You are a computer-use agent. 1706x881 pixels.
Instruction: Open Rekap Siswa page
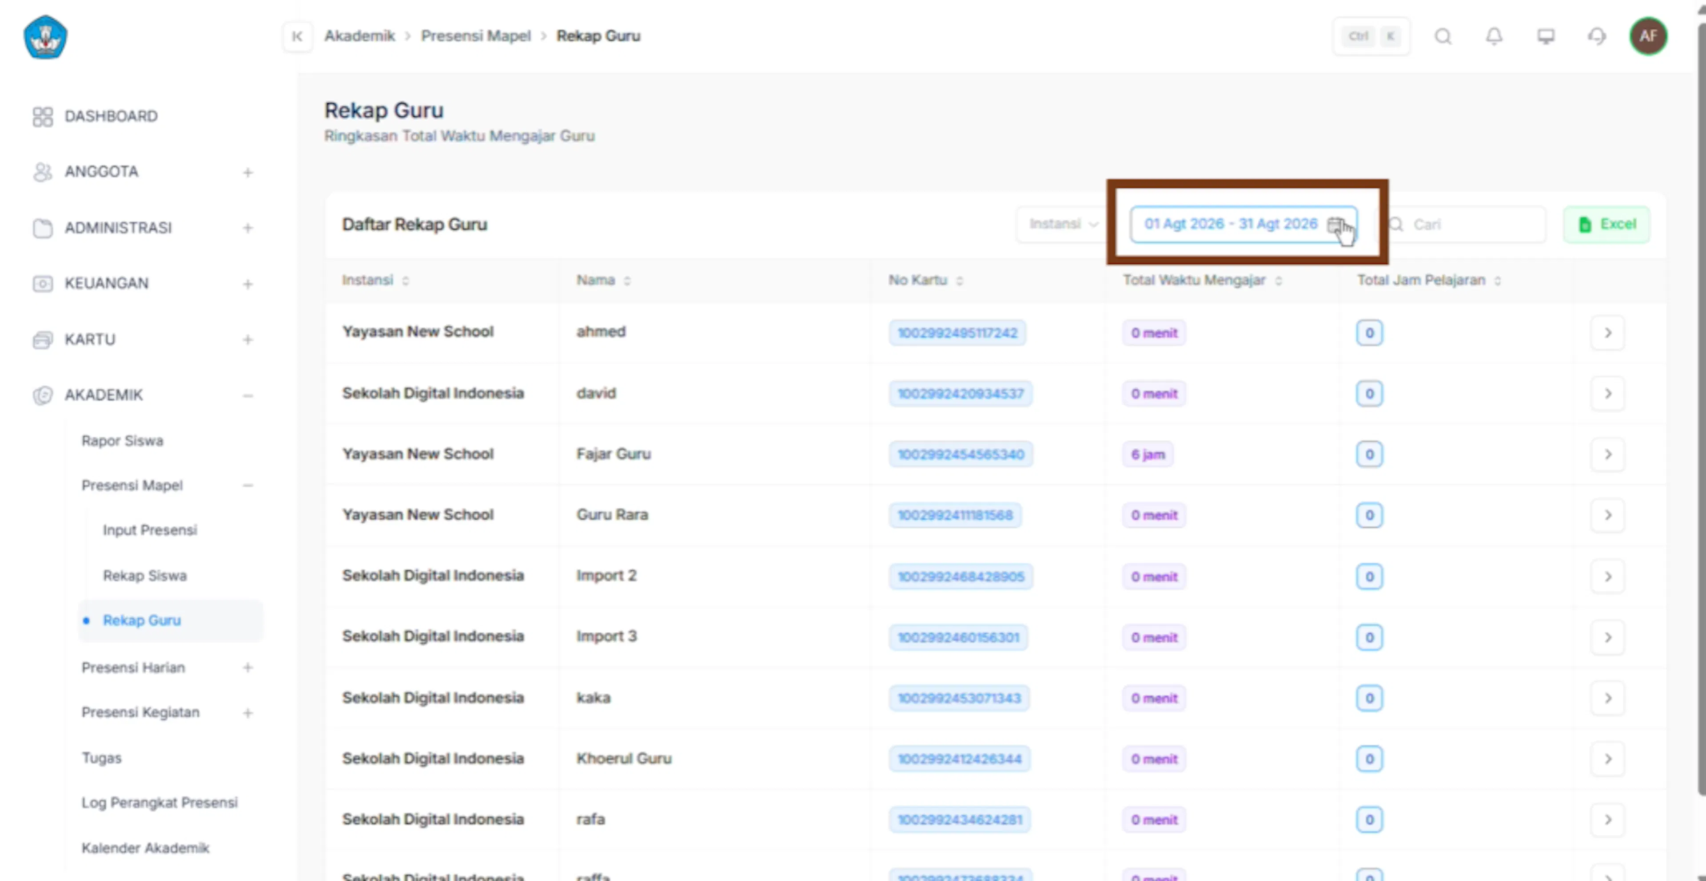point(145,576)
